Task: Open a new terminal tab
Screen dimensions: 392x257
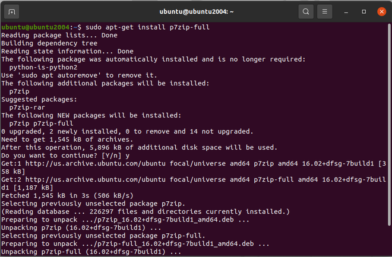Action: coord(12,11)
